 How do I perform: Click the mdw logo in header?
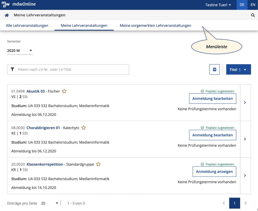pyautogui.click(x=6, y=4)
